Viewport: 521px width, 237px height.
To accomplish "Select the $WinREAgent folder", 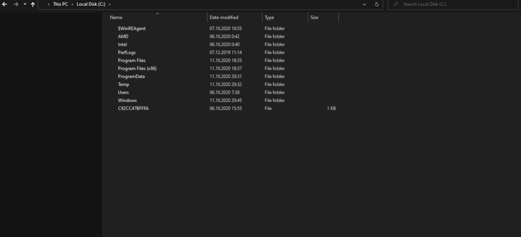I will coord(132,28).
